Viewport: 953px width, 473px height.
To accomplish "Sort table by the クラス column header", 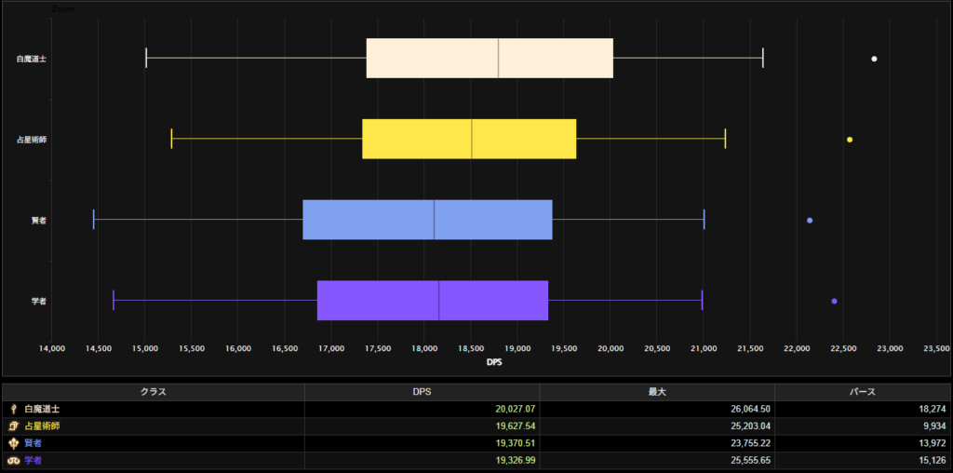I will (x=153, y=392).
